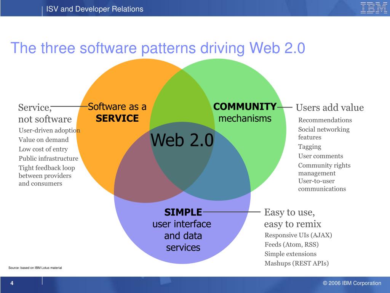Click the 'User-driven adoption' bullet text
390x293 pixels.
(50, 130)
